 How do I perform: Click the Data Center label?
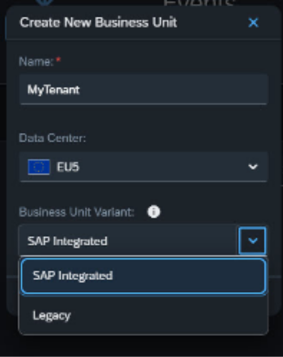click(x=52, y=138)
